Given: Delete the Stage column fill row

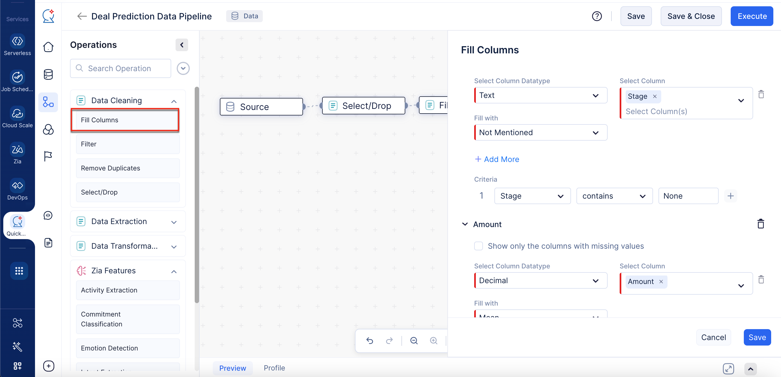Looking at the screenshot, I should (761, 95).
